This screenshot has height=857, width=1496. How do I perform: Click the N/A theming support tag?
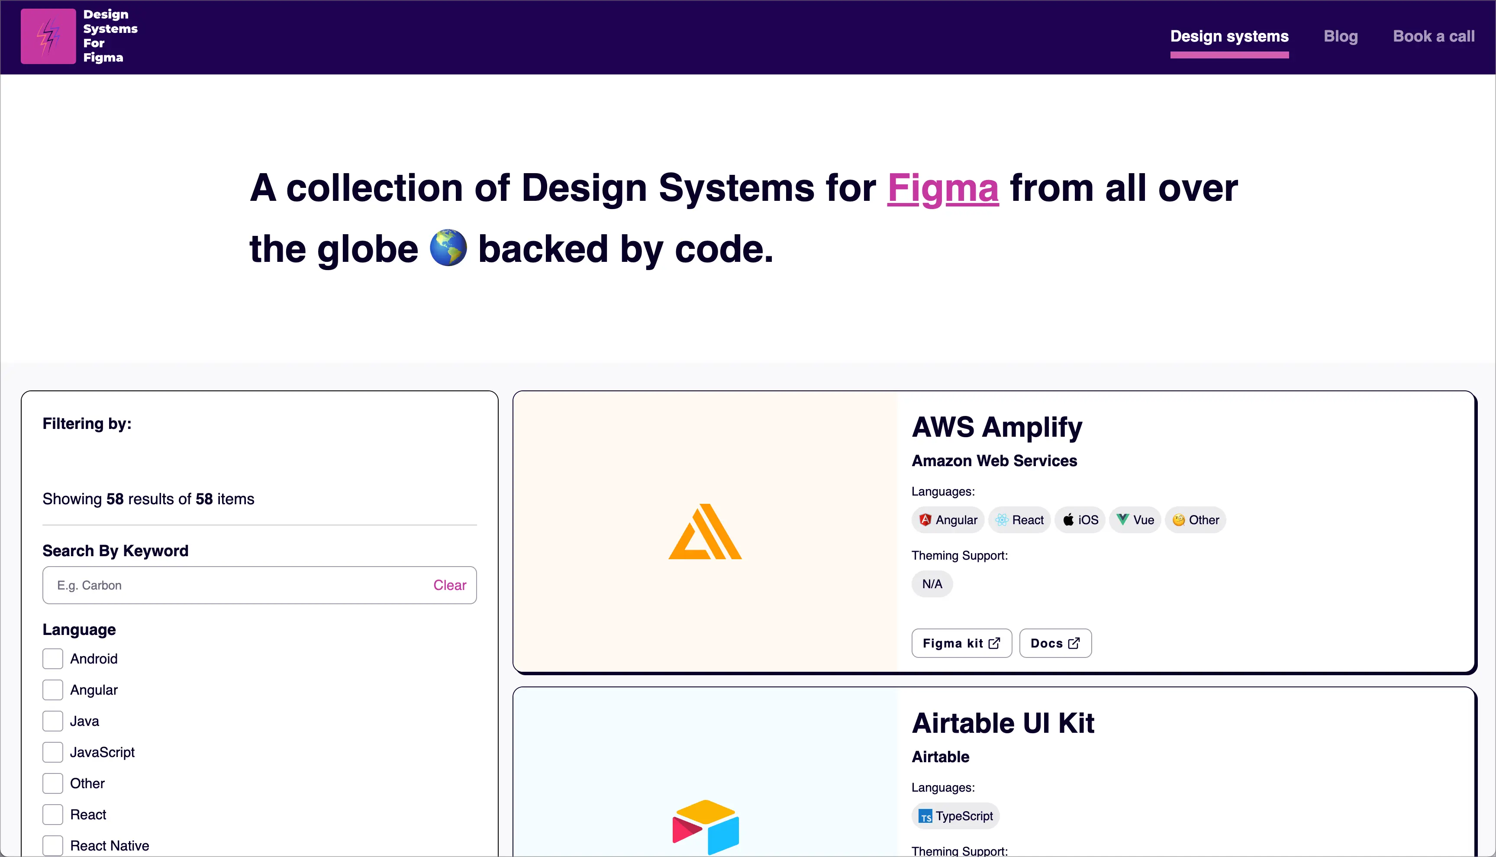932,584
